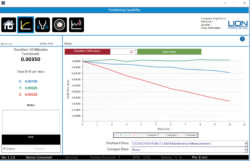Select the Compare radio button

click(32, 149)
